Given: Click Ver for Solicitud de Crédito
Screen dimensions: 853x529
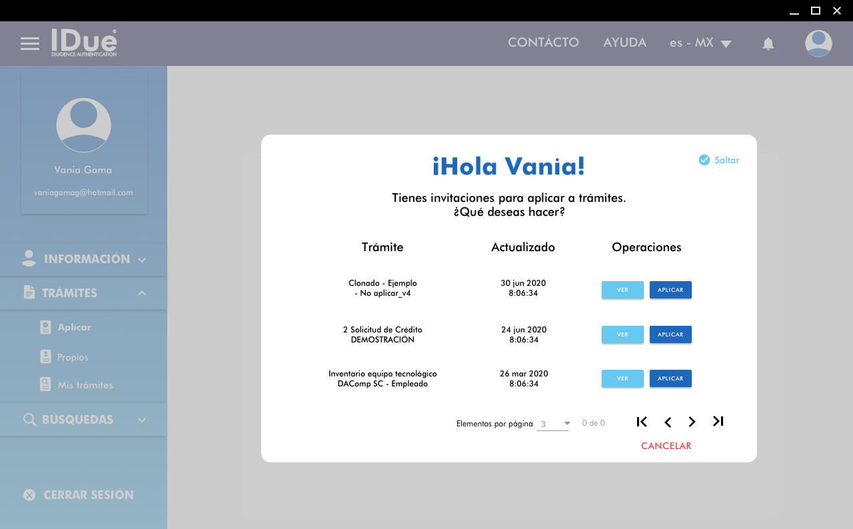Looking at the screenshot, I should (x=622, y=334).
